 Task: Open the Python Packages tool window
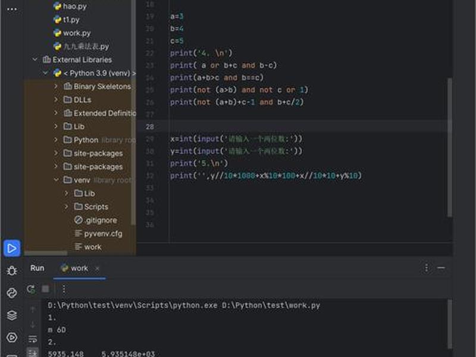pyautogui.click(x=12, y=293)
